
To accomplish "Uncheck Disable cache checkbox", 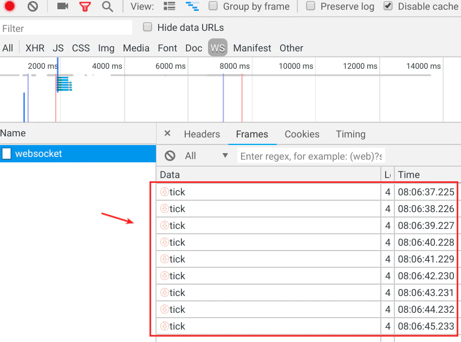I will tap(388, 5).
